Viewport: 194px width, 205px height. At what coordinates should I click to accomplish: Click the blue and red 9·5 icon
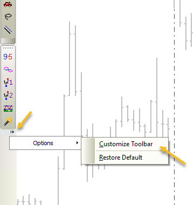tap(8, 57)
